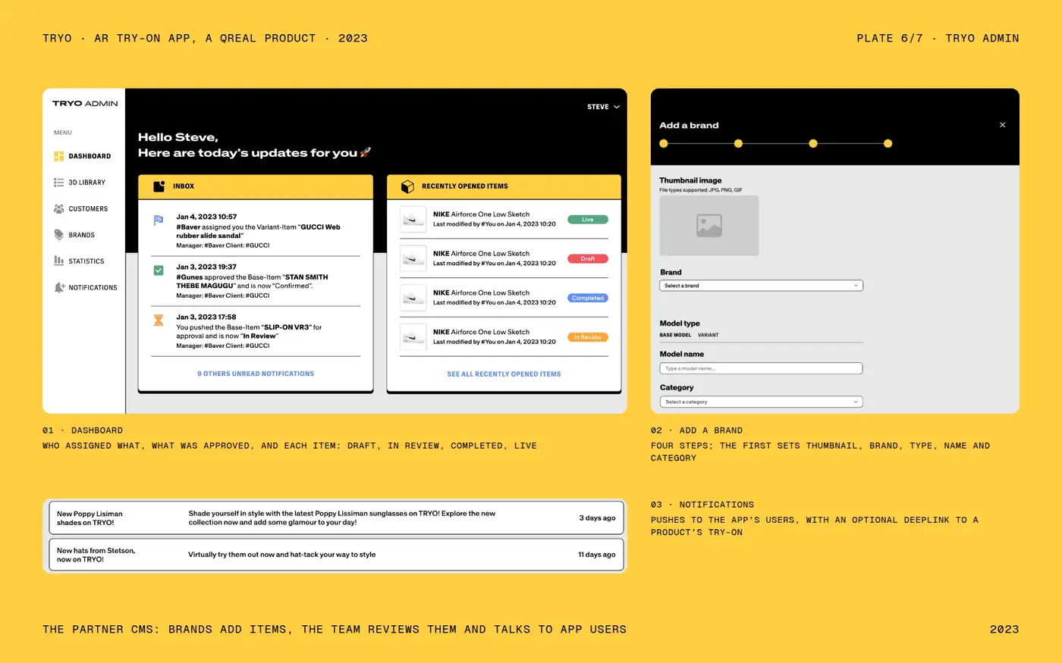Click the Inbox panel header icon
The width and height of the screenshot is (1062, 663).
(159, 186)
